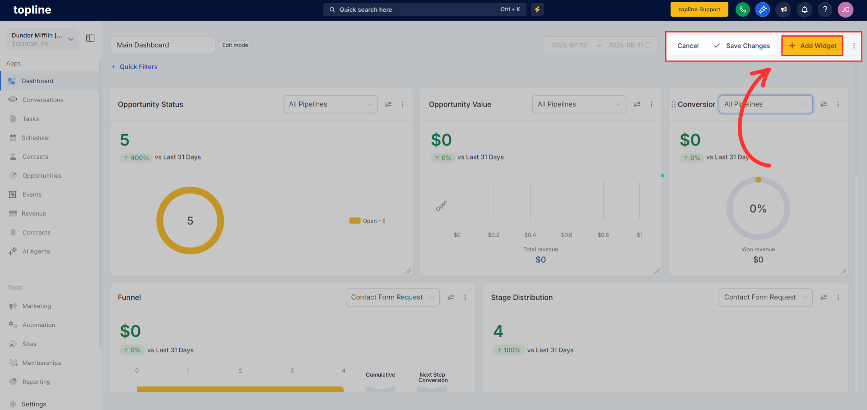Click the Add Widget button
The width and height of the screenshot is (867, 410).
[x=812, y=46]
